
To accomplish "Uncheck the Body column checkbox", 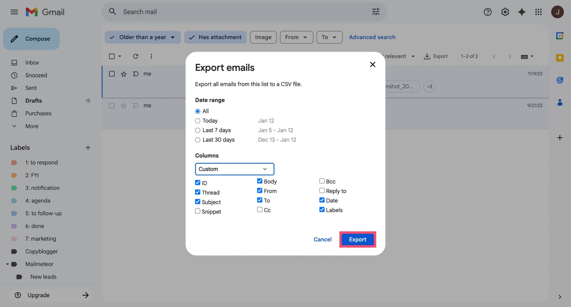I will (259, 181).
